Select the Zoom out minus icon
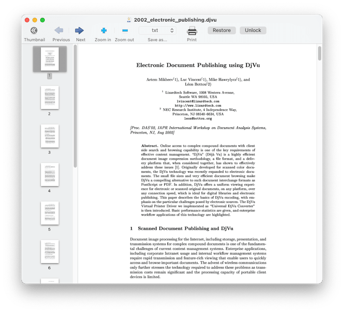The height and width of the screenshot is (312, 344). point(125,30)
